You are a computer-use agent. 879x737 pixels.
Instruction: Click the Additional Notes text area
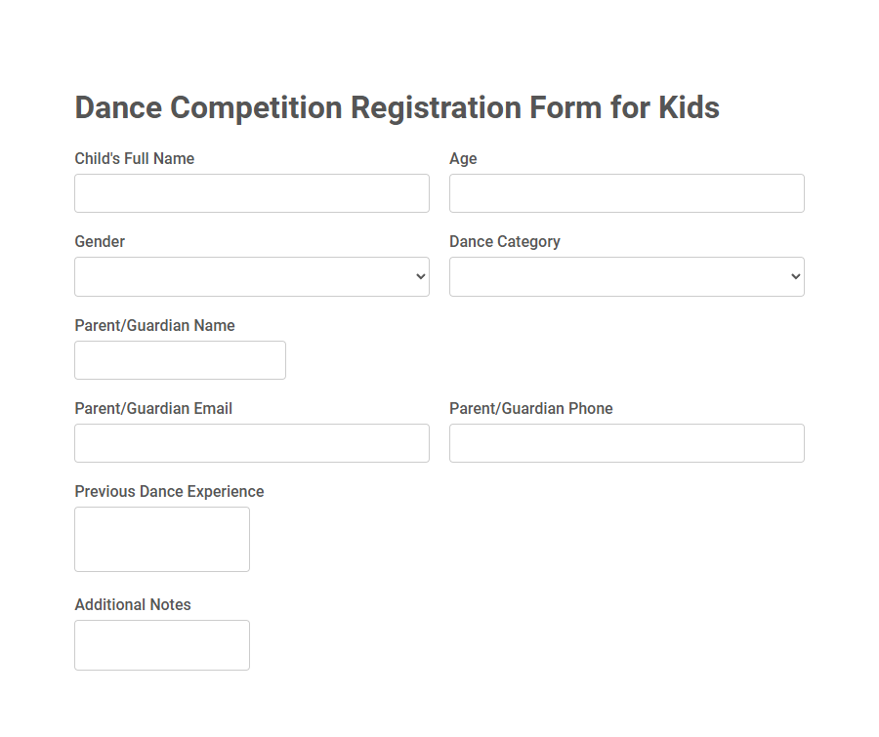(x=161, y=644)
